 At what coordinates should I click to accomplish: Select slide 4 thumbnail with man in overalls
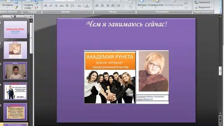(15, 91)
